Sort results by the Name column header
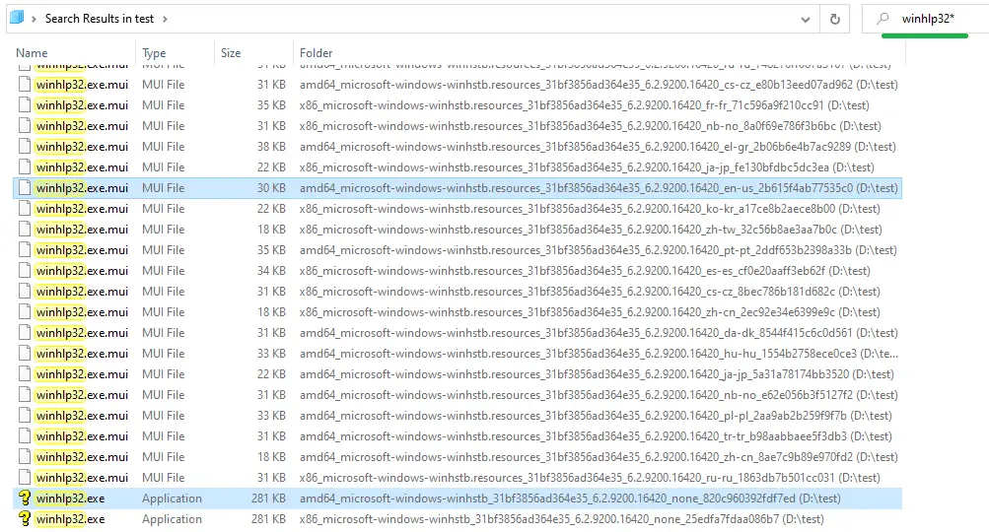This screenshot has height=532, width=989. (32, 53)
